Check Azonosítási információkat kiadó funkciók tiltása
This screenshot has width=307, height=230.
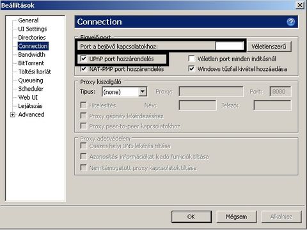83,157
